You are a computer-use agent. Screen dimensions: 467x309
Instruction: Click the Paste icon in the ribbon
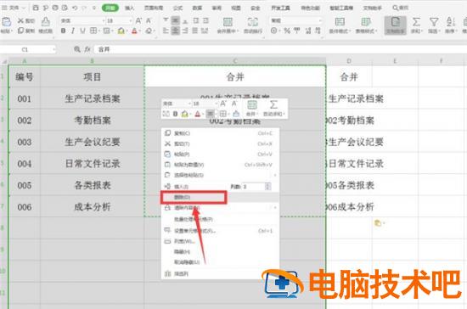[6, 21]
